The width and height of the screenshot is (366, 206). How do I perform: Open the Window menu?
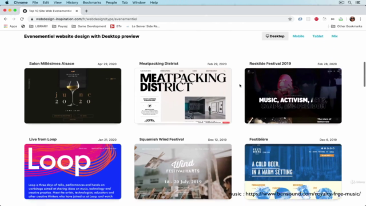(x=139, y=2)
